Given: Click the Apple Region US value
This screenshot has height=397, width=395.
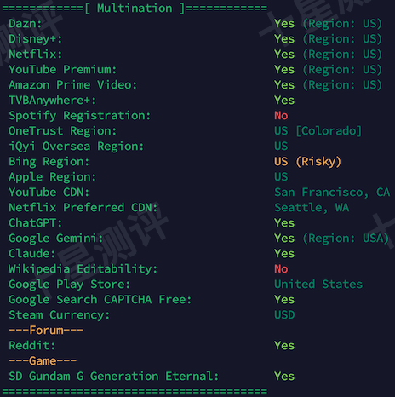Looking at the screenshot, I should pyautogui.click(x=281, y=177).
